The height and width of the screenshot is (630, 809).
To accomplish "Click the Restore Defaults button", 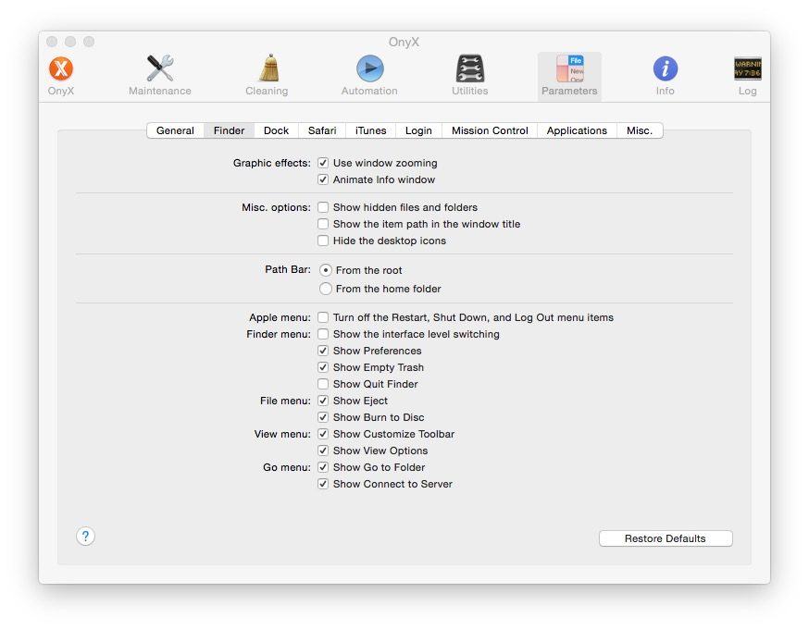I will pyautogui.click(x=666, y=538).
